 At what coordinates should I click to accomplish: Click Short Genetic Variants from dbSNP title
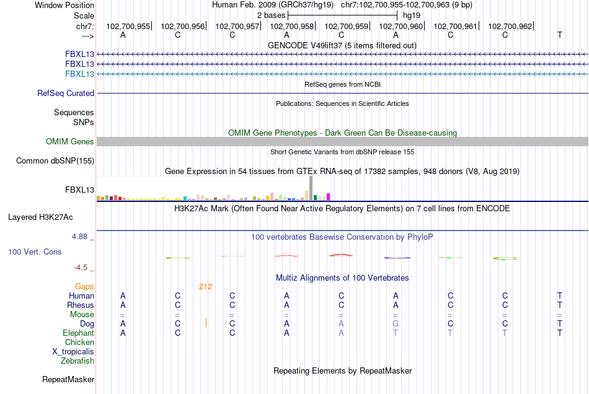342,152
